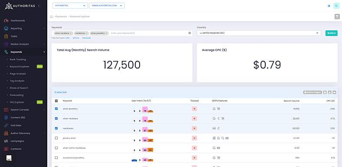Screen dimensions: 342x167
Task: Click the campaigns megaphone icon
Action: (x=6, y=141)
